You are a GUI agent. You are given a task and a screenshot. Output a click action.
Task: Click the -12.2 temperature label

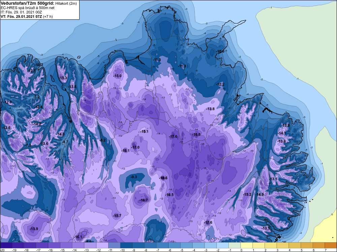pyautogui.click(x=220, y=84)
